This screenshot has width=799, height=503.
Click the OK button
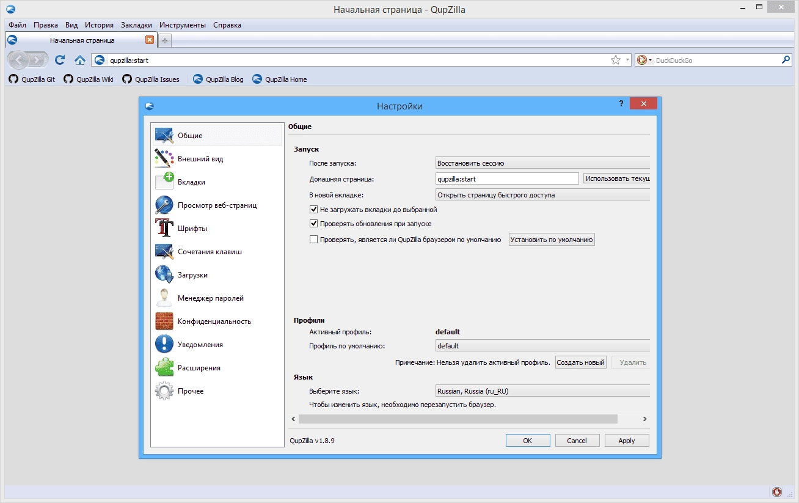point(528,440)
